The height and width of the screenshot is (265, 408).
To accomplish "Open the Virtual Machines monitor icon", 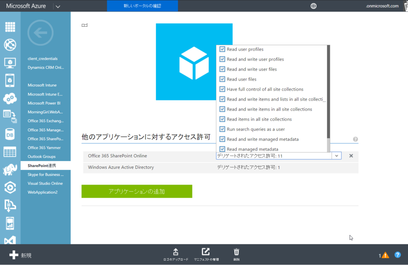I will [10, 63].
